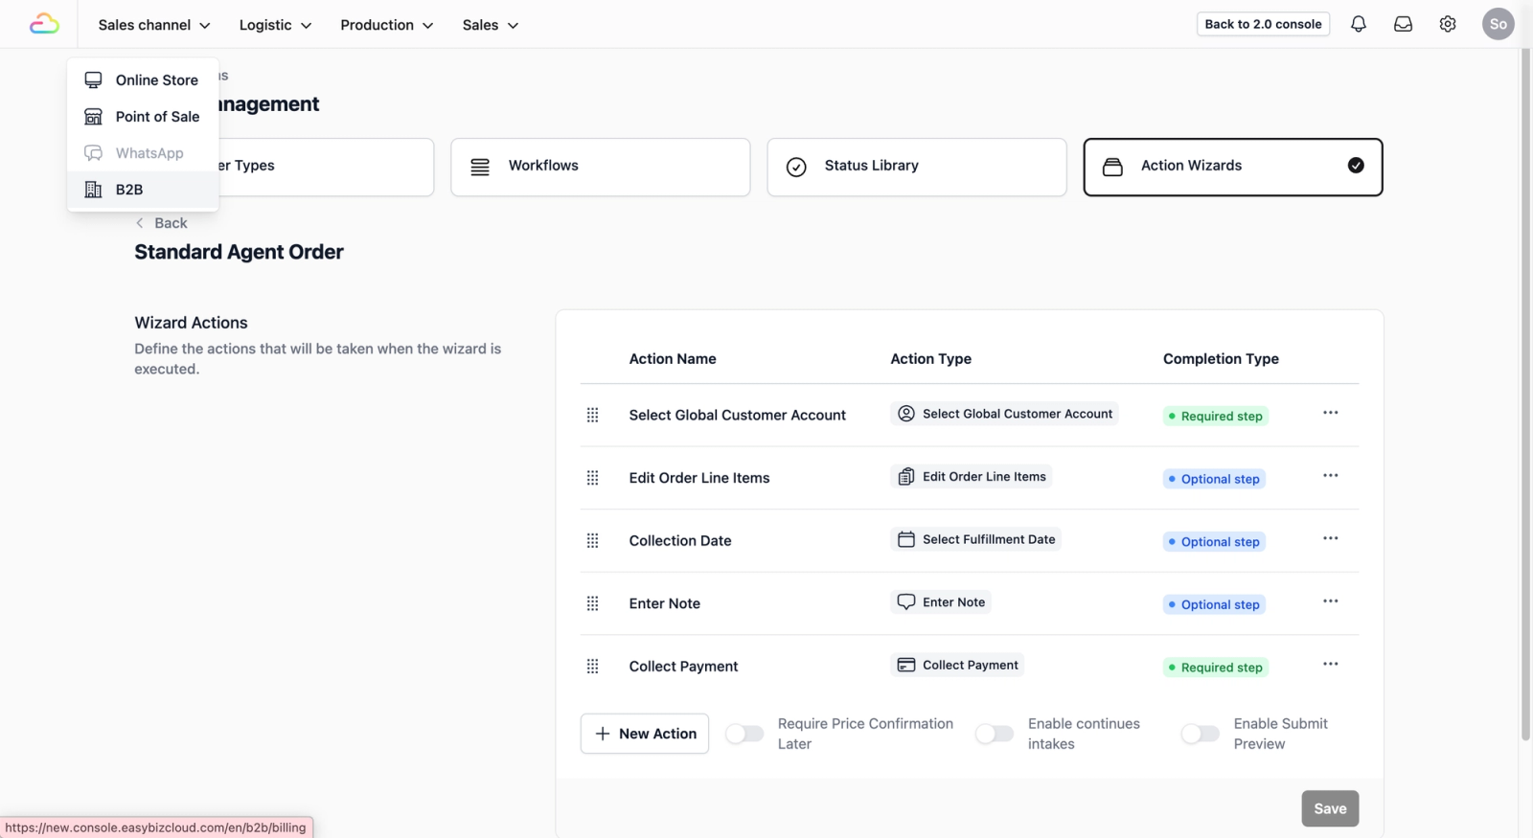Open the three-dot menu for Enter Note
This screenshot has width=1533, height=838.
(x=1331, y=601)
